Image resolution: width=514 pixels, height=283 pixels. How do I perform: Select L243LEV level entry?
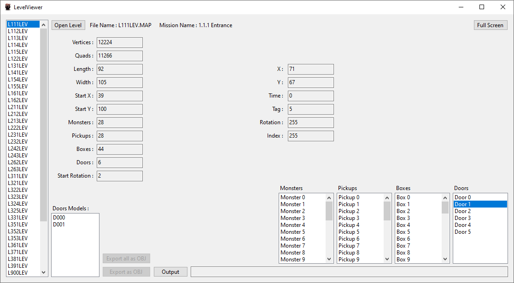[23, 155]
